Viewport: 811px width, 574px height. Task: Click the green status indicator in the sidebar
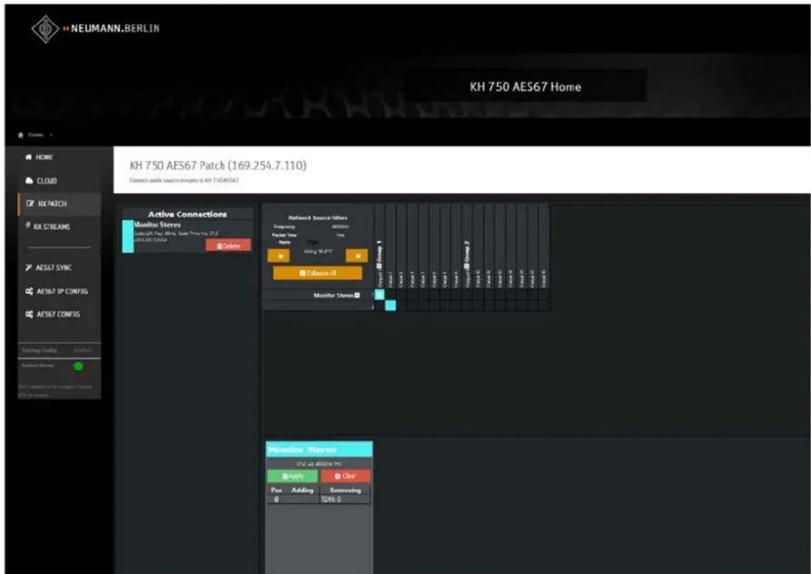[79, 366]
